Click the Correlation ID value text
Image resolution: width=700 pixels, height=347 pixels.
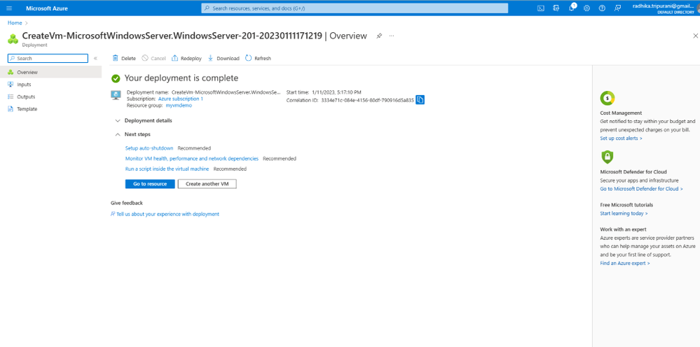(x=367, y=100)
